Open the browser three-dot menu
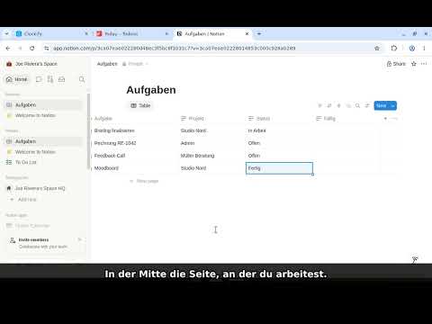Image resolution: width=432 pixels, height=324 pixels. coord(424,48)
